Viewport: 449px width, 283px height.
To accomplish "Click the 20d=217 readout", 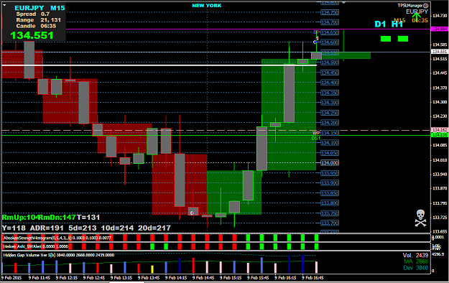I will tap(154, 228).
